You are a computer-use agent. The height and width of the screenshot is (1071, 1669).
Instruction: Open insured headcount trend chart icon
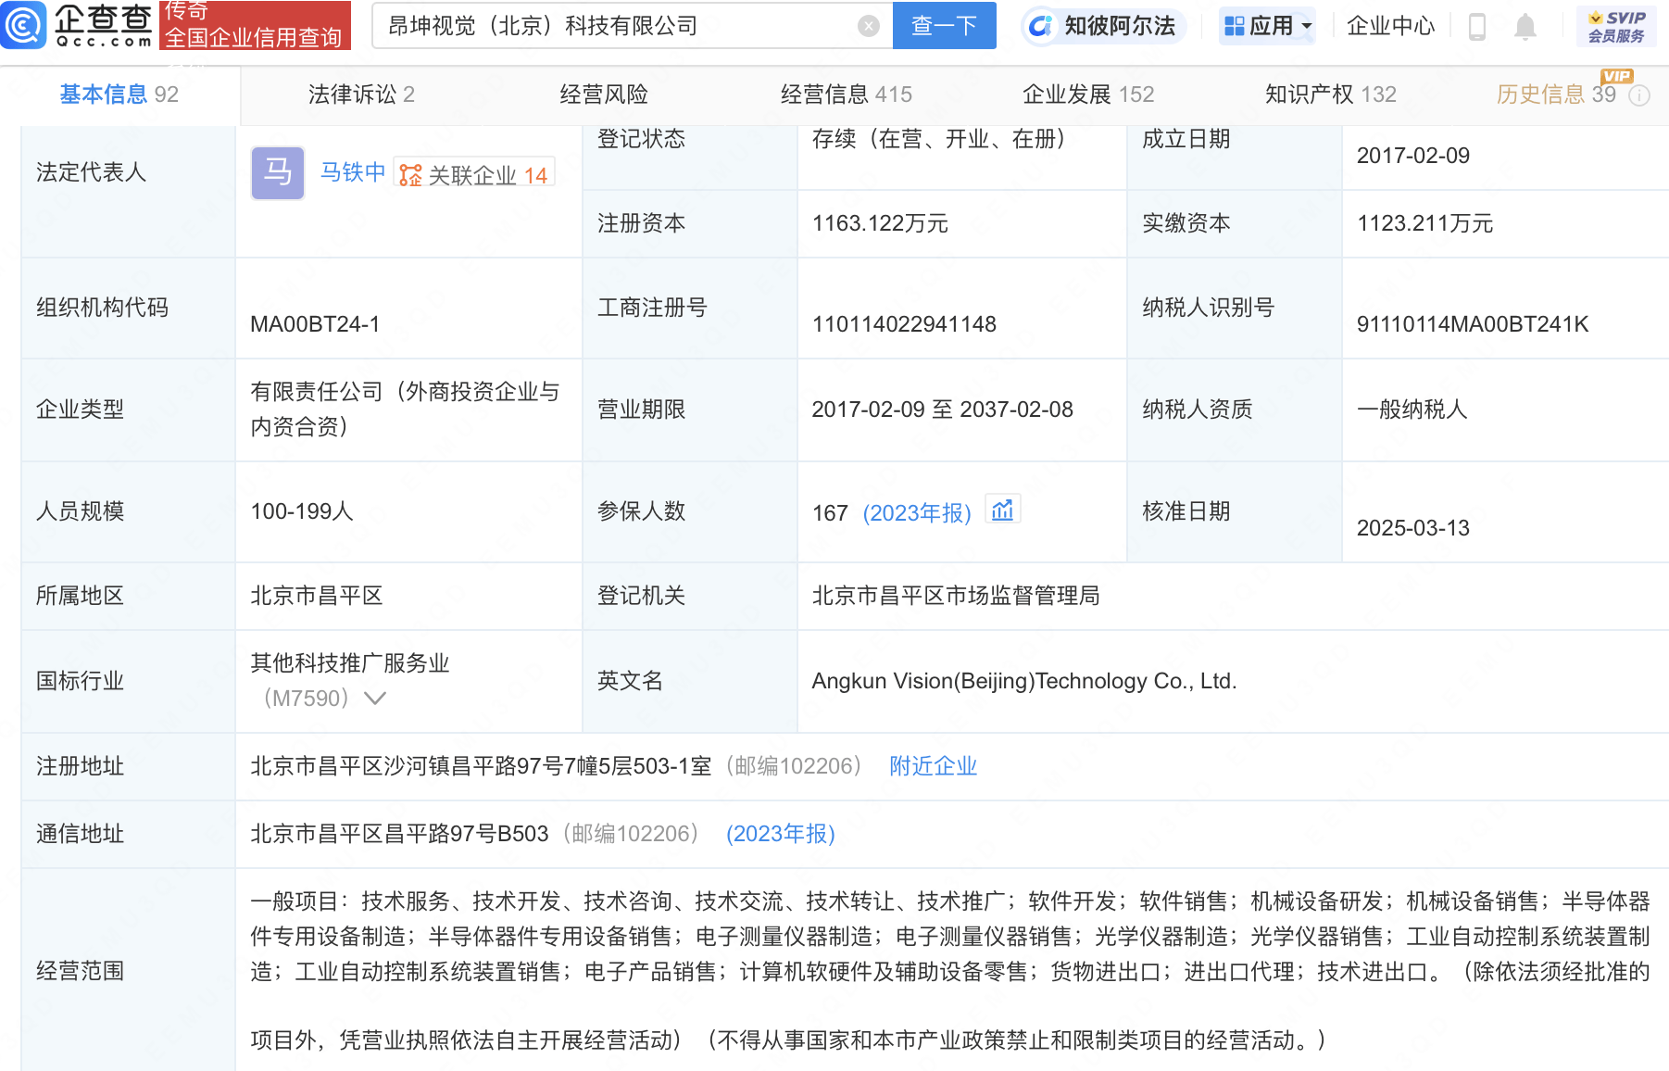(1002, 510)
